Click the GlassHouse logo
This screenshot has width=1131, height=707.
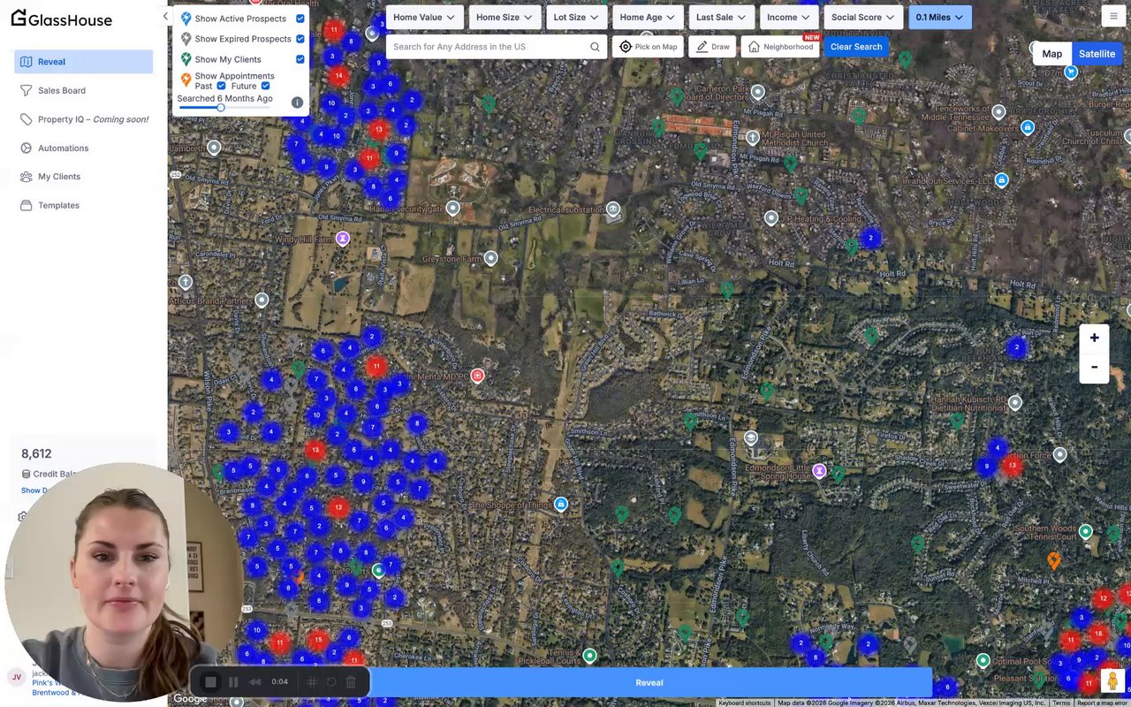62,19
